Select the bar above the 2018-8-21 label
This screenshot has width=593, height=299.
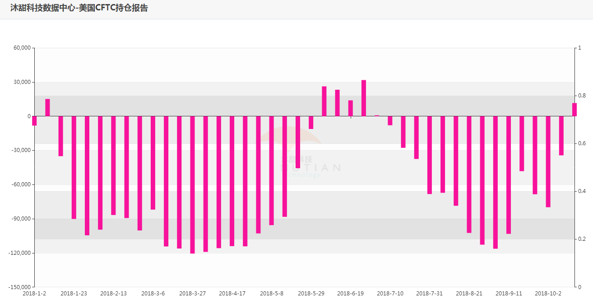pos(469,175)
